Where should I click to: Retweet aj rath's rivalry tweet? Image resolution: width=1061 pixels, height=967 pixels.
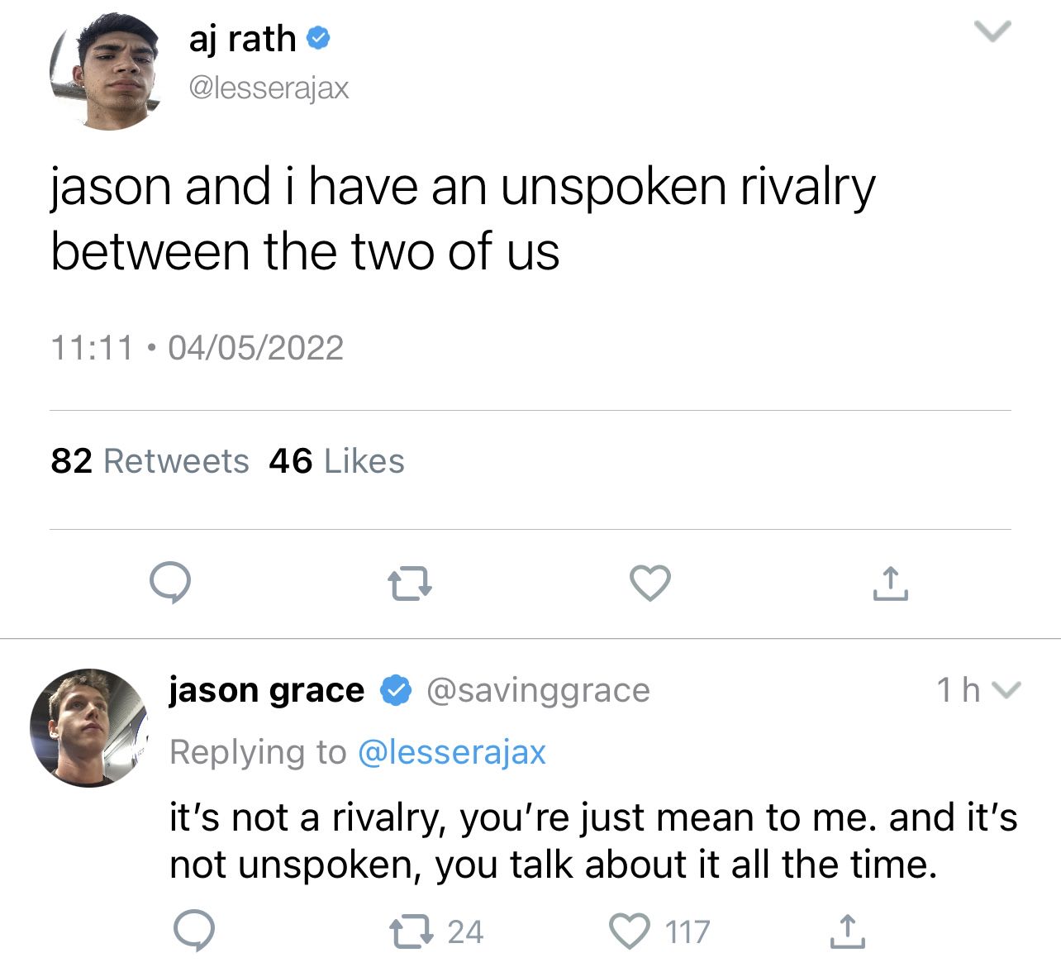410,584
